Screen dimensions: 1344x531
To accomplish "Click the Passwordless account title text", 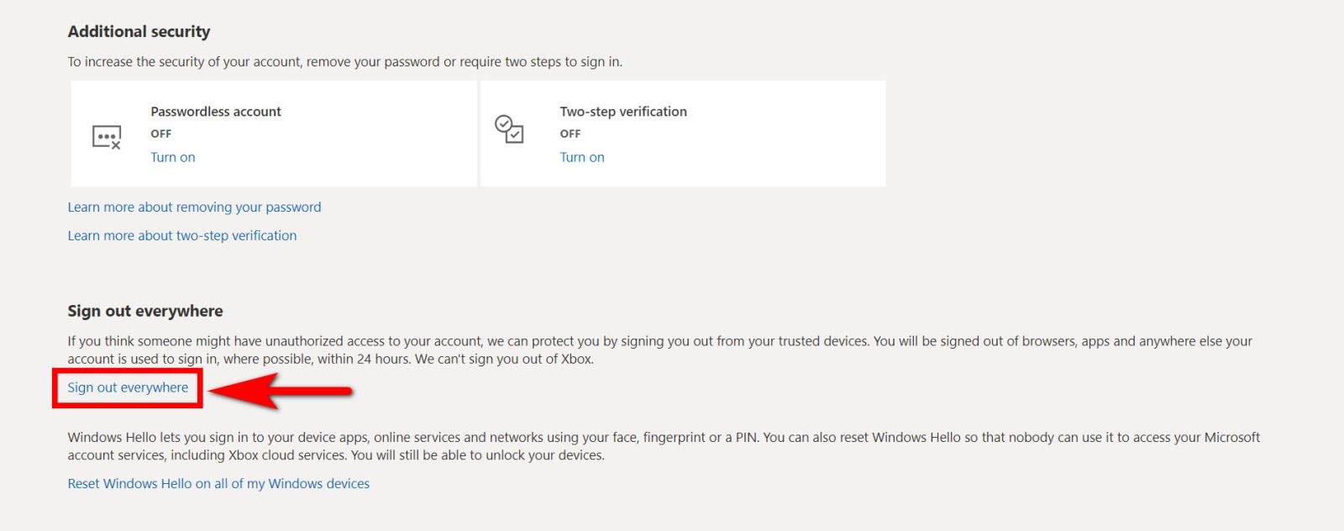I will (x=216, y=112).
